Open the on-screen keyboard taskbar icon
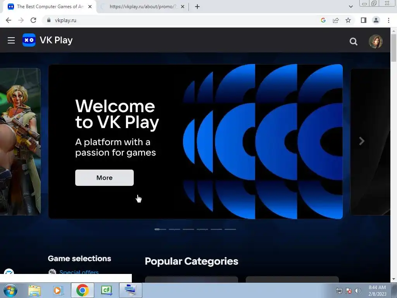Image resolution: width=397 pixels, height=298 pixels. (131, 290)
